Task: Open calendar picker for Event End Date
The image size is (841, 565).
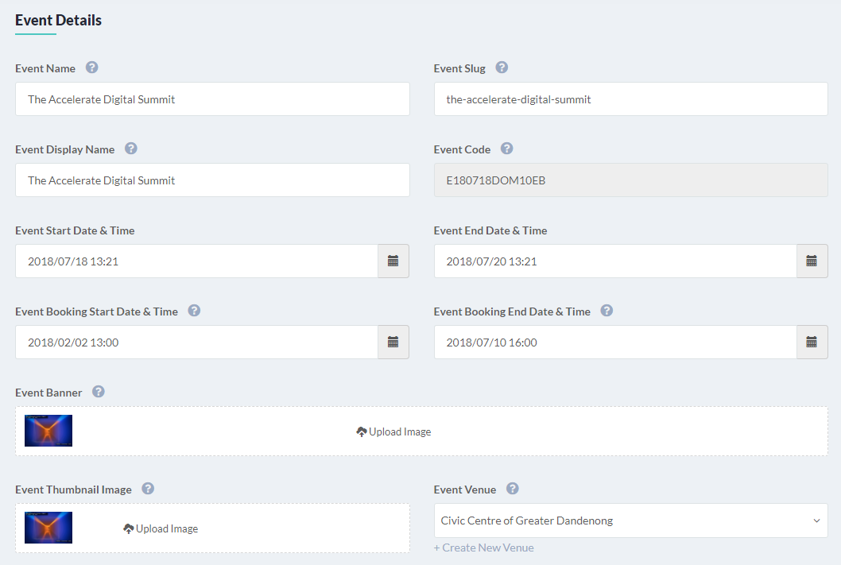Action: tap(812, 261)
